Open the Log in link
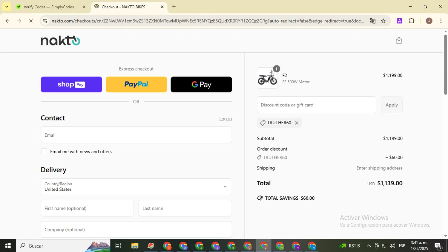The height and width of the screenshot is (252, 448). [225, 119]
